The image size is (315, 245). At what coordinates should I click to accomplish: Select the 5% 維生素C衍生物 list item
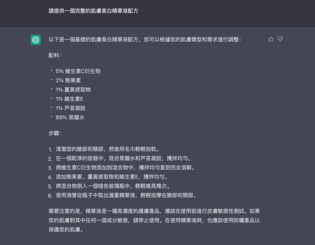tap(78, 71)
